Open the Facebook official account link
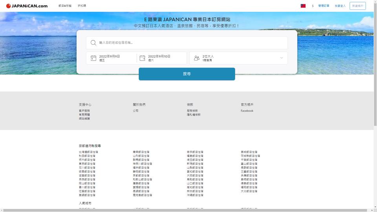 click(247, 111)
